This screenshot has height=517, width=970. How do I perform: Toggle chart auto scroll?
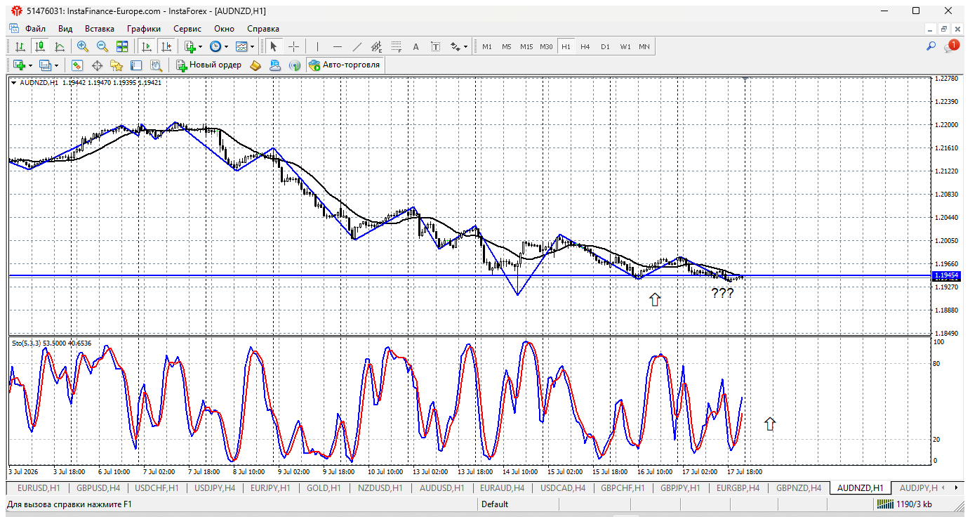[147, 46]
